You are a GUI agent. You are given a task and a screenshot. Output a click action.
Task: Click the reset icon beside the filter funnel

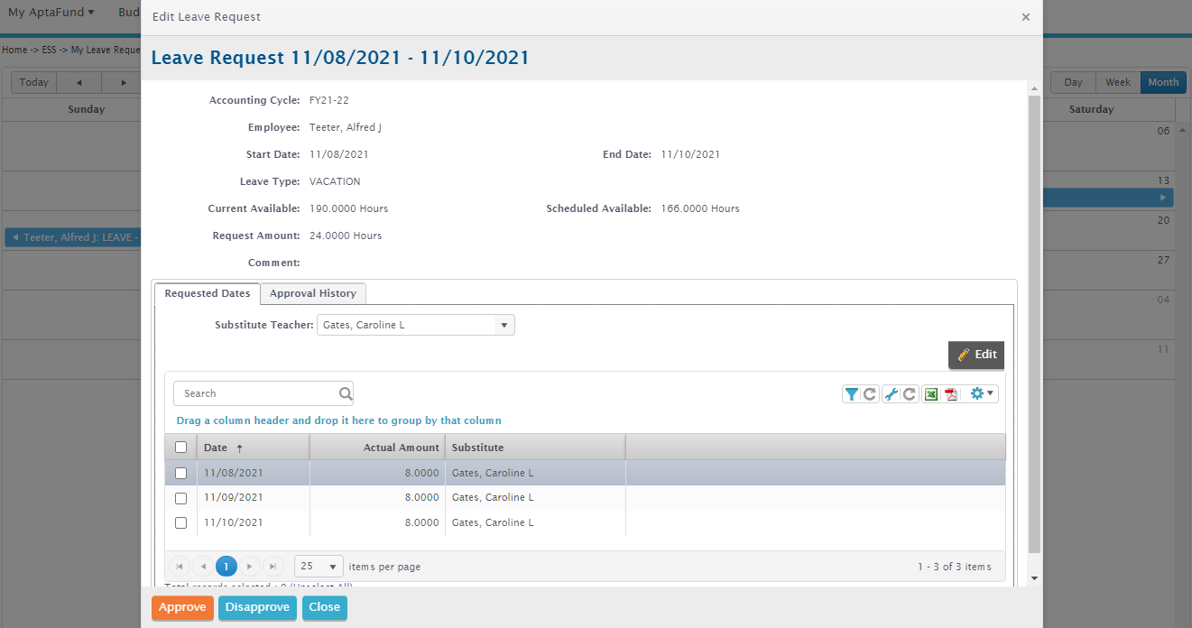click(870, 394)
